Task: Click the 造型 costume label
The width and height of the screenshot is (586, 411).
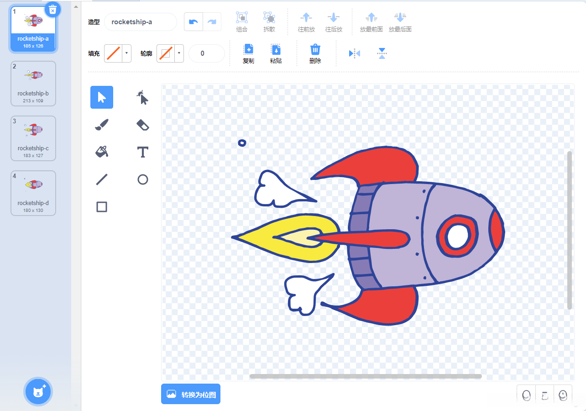Action: (x=94, y=22)
